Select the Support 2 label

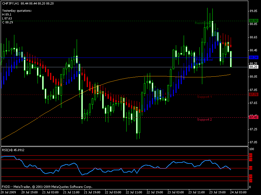[x=205, y=120]
